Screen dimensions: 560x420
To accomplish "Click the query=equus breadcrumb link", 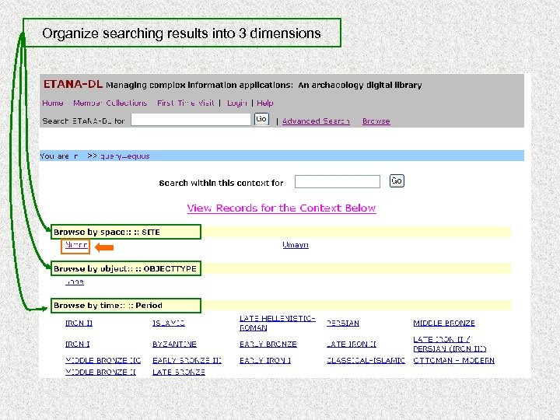I will click(x=125, y=156).
